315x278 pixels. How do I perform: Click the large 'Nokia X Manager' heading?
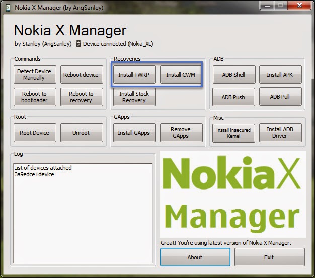(x=70, y=30)
